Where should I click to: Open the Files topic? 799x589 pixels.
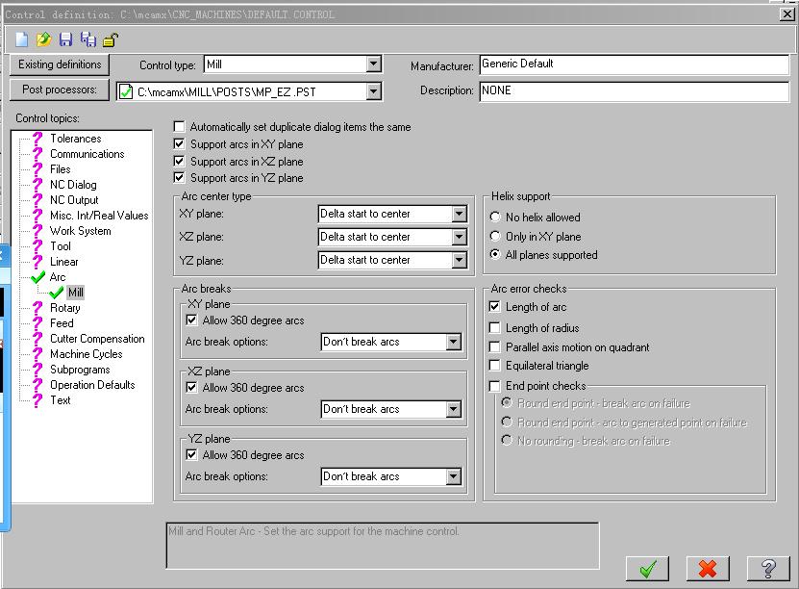pyautogui.click(x=61, y=168)
